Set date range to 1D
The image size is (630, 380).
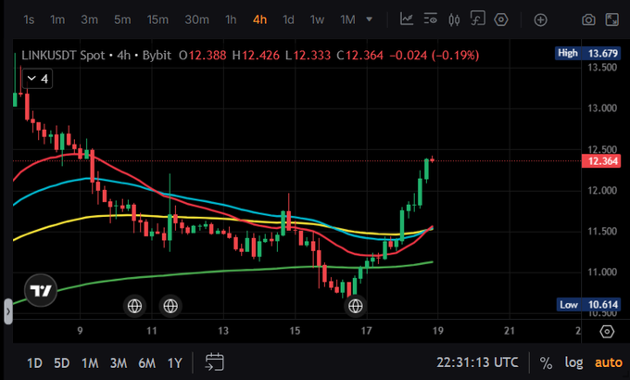tap(34, 363)
